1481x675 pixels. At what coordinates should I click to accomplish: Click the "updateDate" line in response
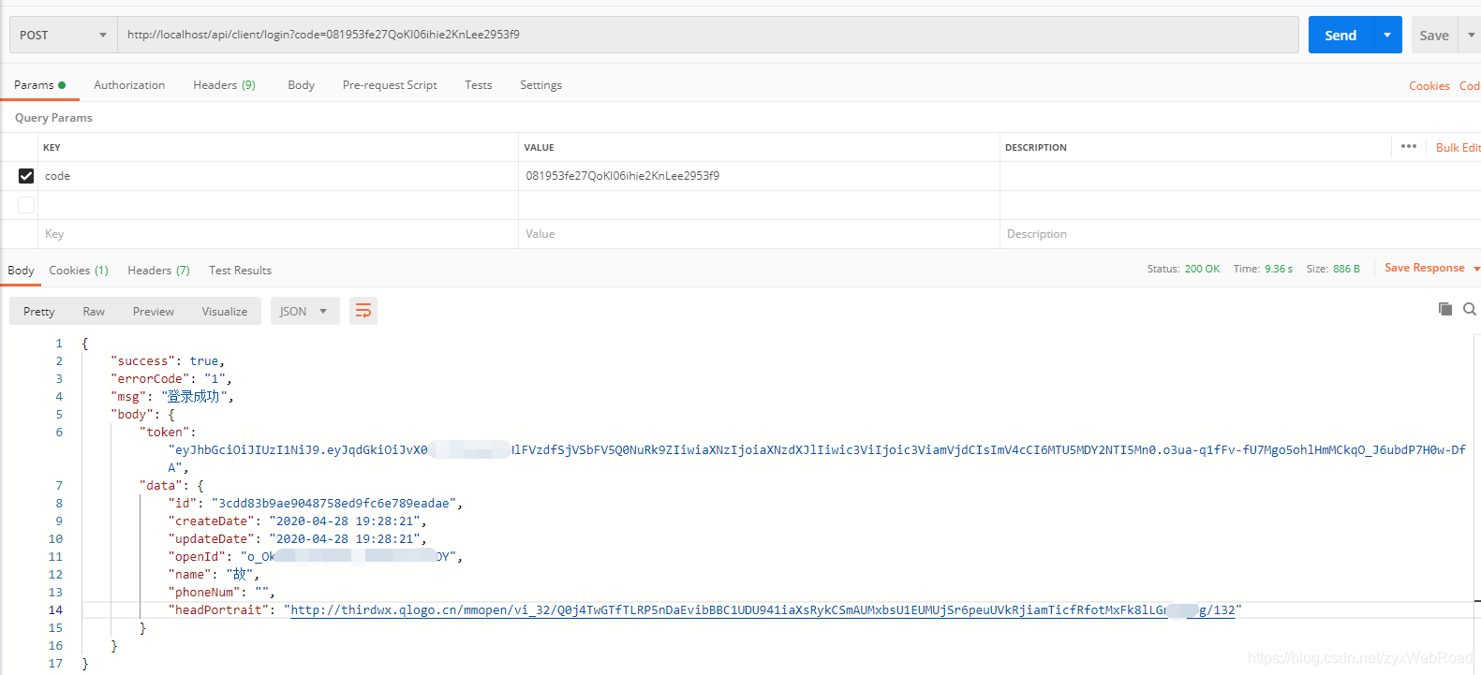coord(297,539)
